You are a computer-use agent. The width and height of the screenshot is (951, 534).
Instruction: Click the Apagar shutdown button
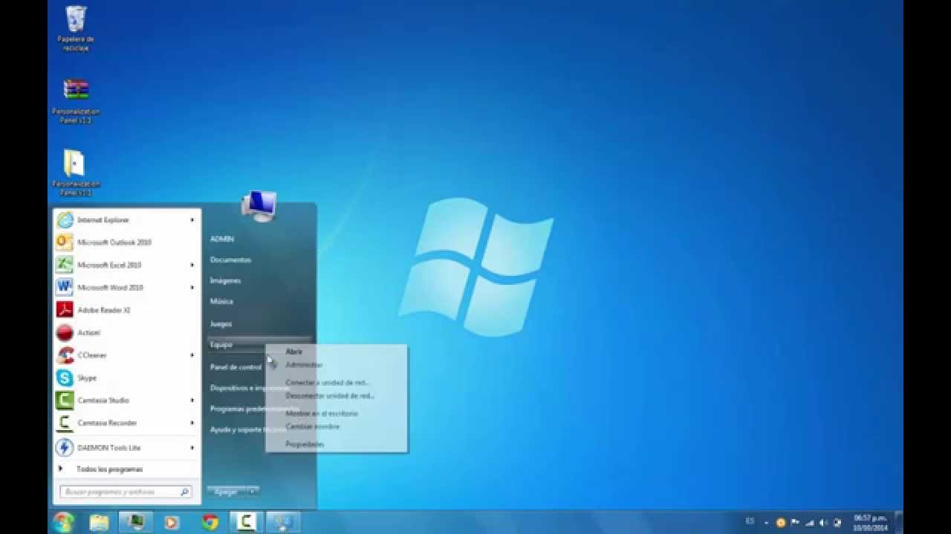227,491
